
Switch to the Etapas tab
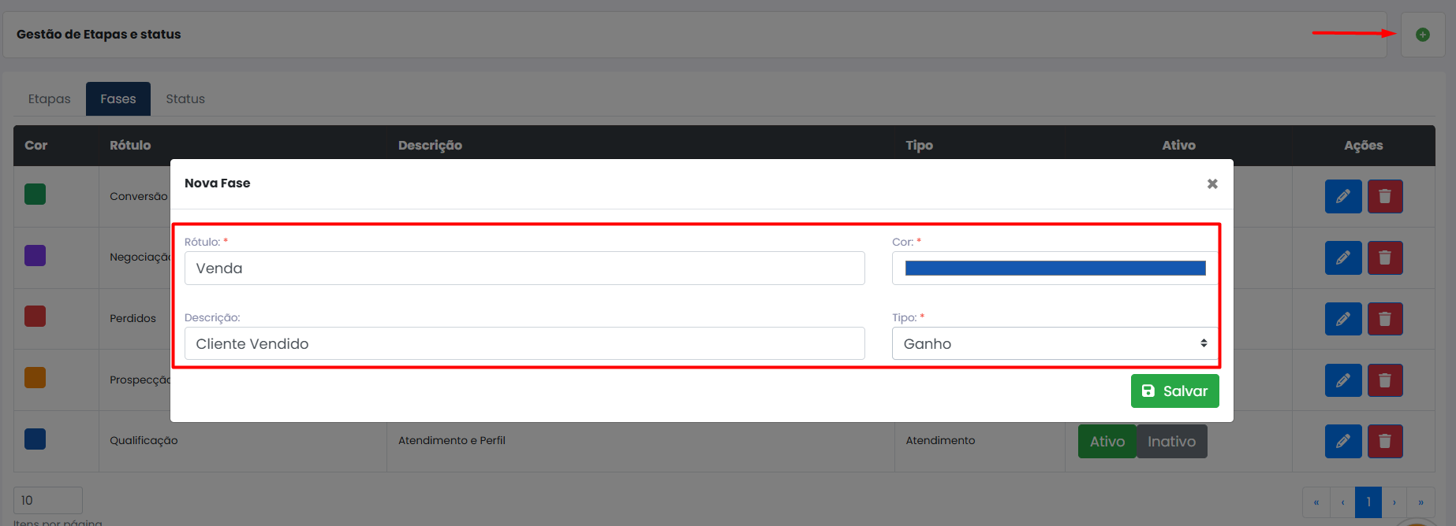50,99
